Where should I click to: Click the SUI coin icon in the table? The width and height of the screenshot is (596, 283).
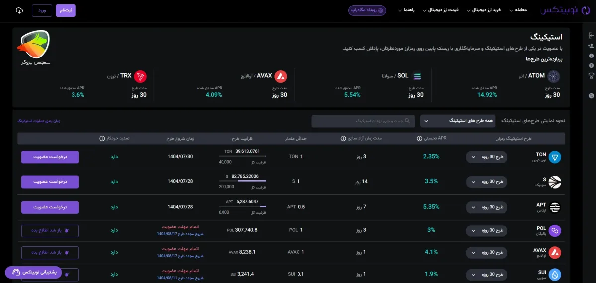pyautogui.click(x=555, y=275)
